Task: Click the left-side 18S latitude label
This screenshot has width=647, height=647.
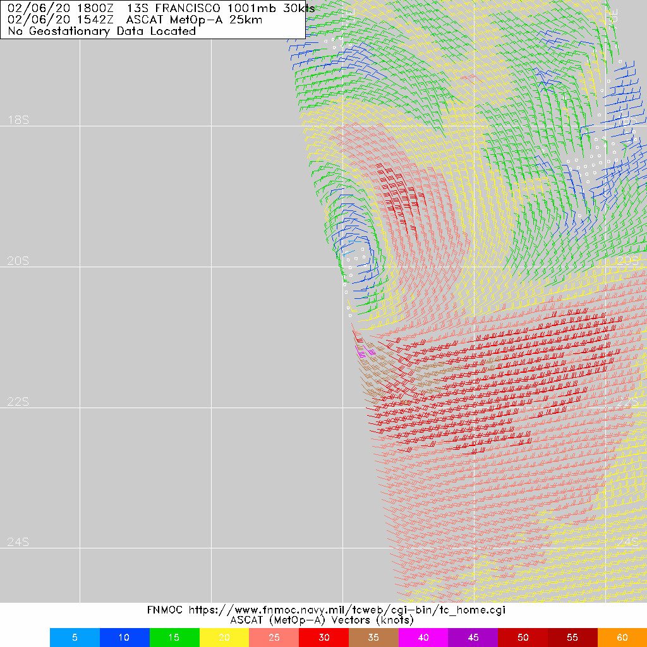Action: (x=18, y=120)
